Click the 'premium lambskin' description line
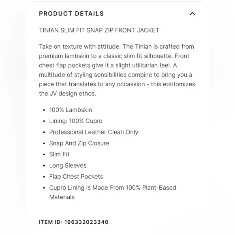The image size is (235, 235). click(x=114, y=56)
